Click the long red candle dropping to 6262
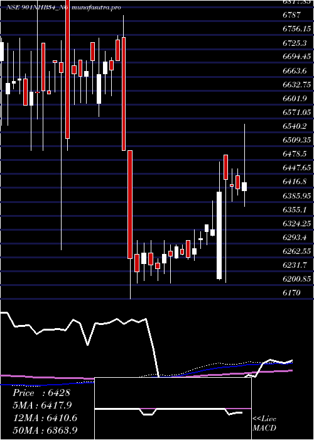 coord(130,204)
